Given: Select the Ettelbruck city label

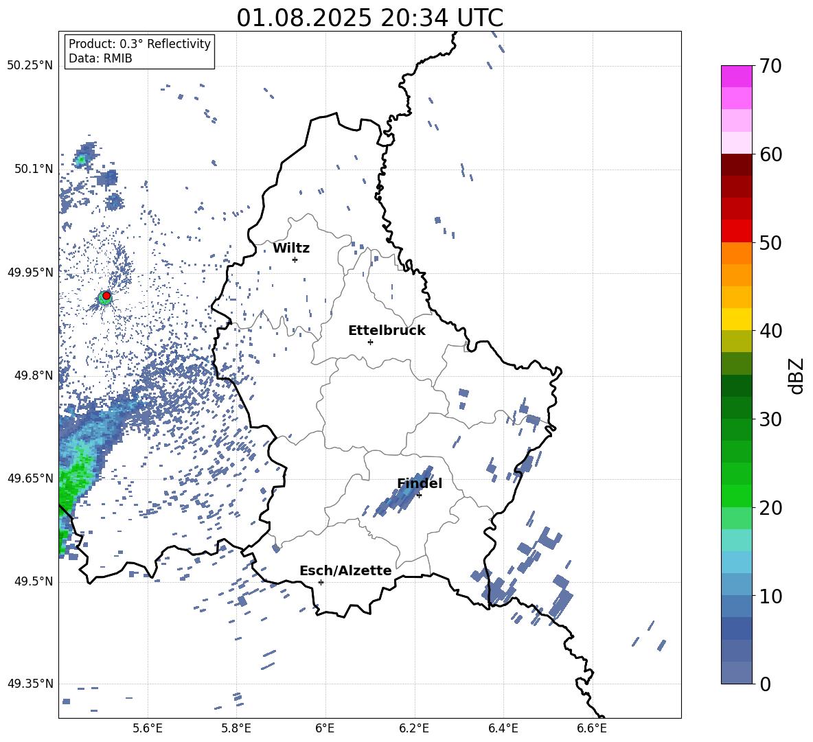Looking at the screenshot, I should [x=387, y=331].
